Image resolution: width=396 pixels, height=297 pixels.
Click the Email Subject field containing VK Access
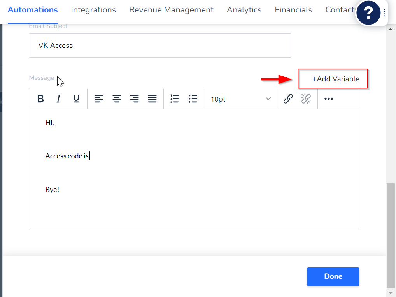pos(160,46)
